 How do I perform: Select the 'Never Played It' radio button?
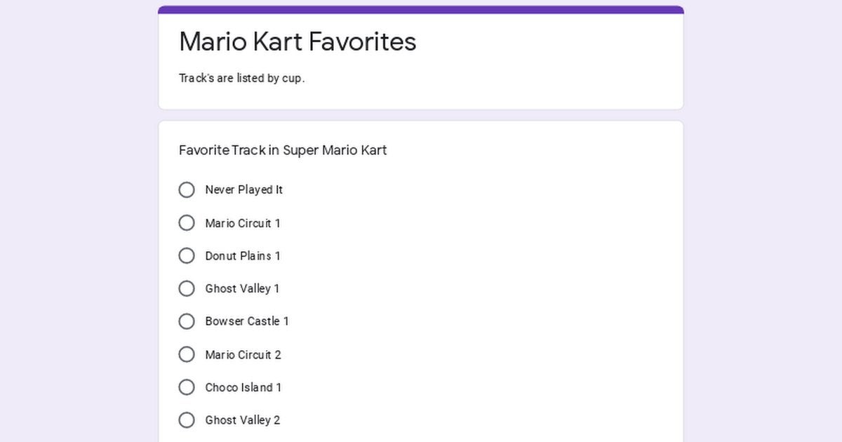pos(187,190)
